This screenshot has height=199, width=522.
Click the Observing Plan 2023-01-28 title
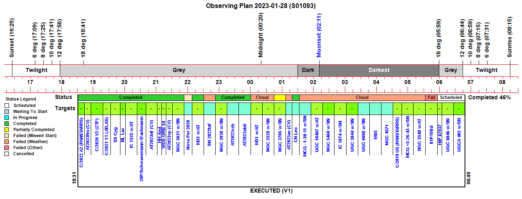(261, 6)
